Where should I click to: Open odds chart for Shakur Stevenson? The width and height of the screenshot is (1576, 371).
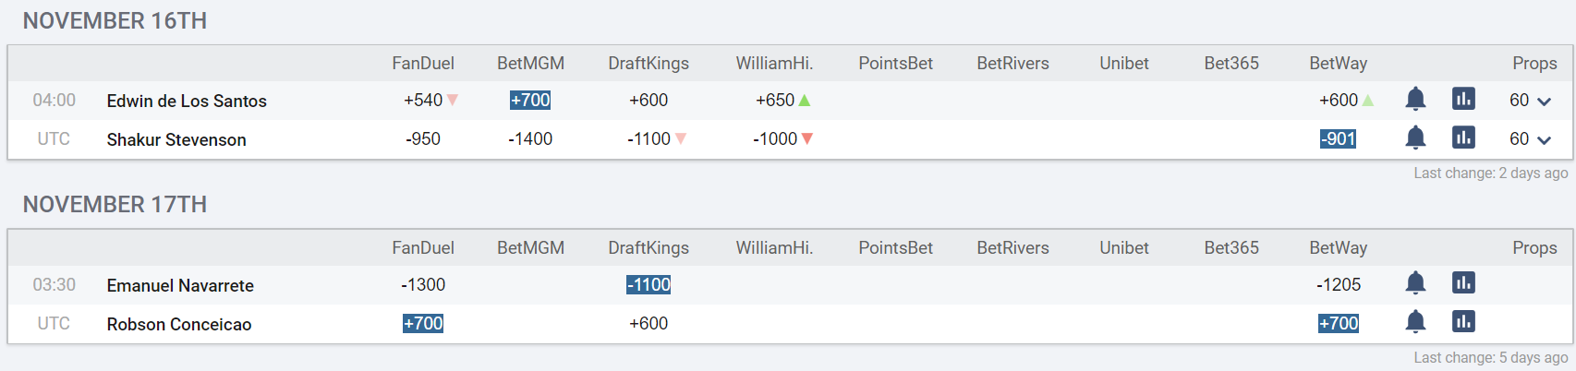(x=1463, y=138)
